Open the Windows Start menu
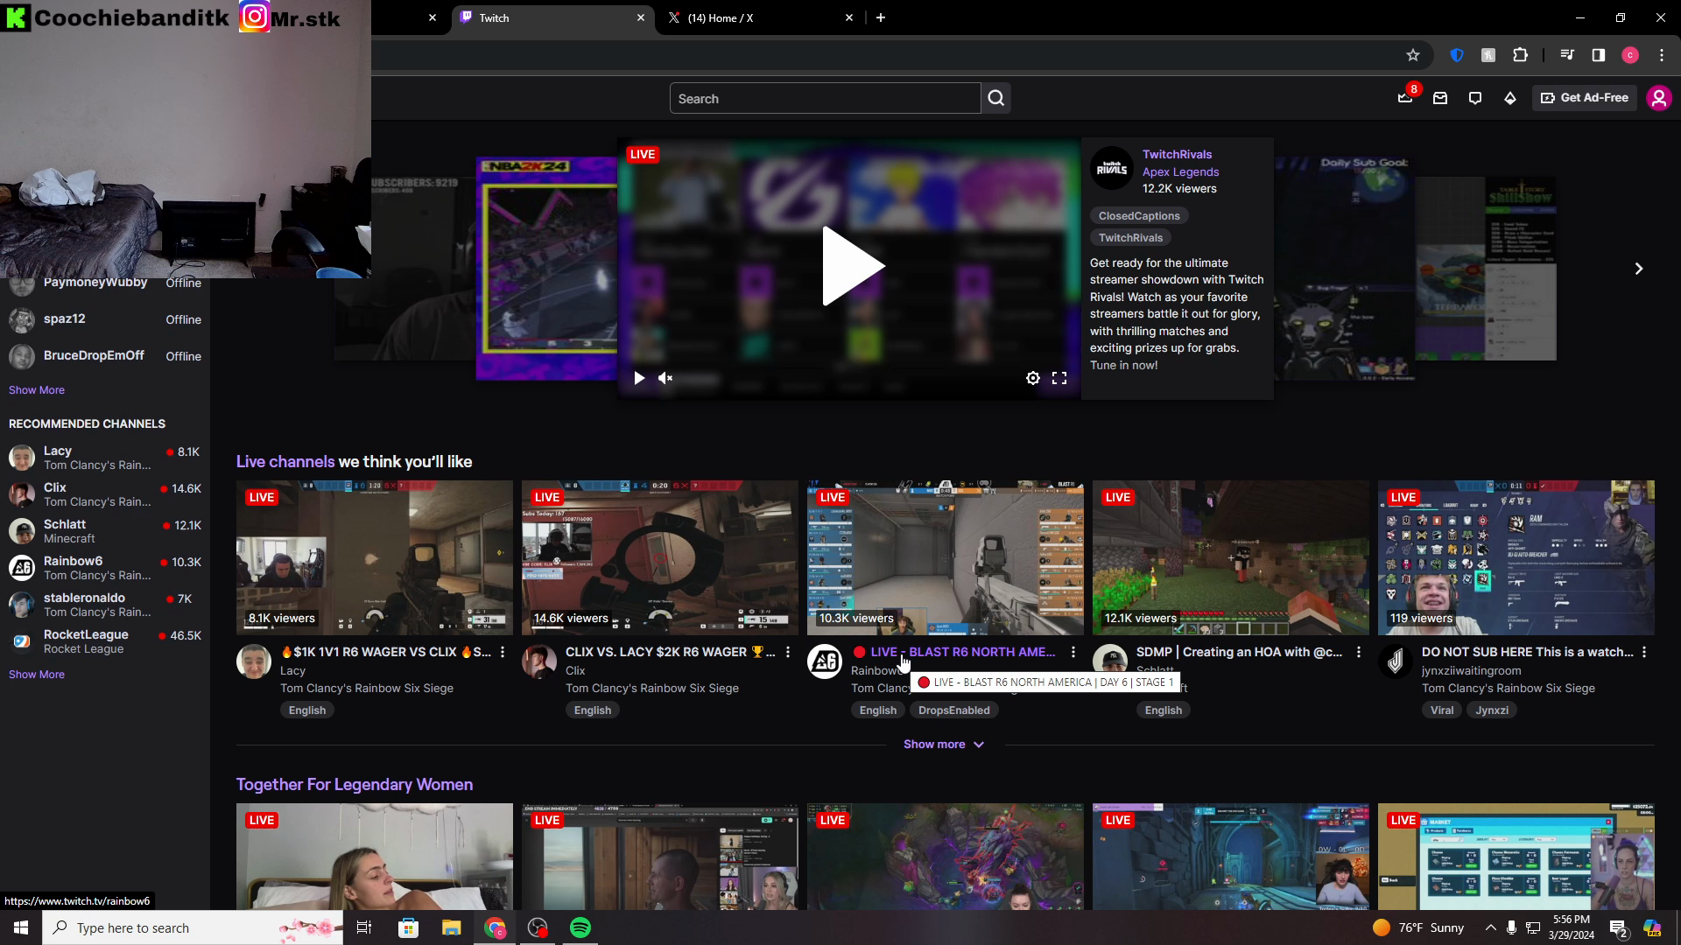1681x945 pixels. [x=21, y=927]
